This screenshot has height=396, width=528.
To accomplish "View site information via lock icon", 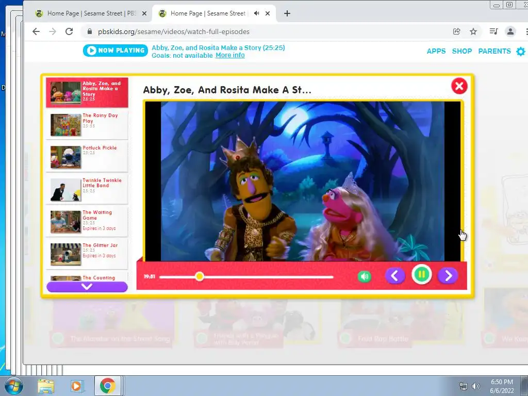I will (x=89, y=31).
